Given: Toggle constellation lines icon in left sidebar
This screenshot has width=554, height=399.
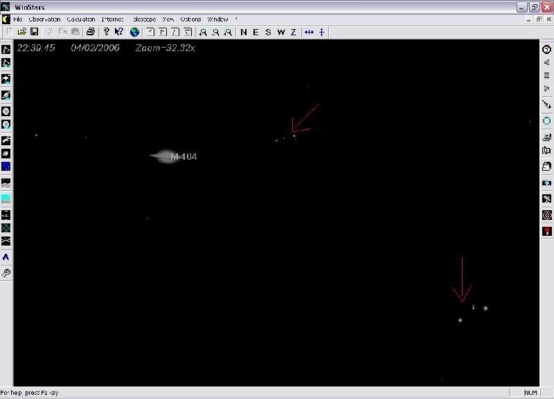Looking at the screenshot, I should coord(6,49).
